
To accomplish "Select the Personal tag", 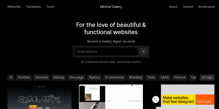I will click(x=42, y=77).
